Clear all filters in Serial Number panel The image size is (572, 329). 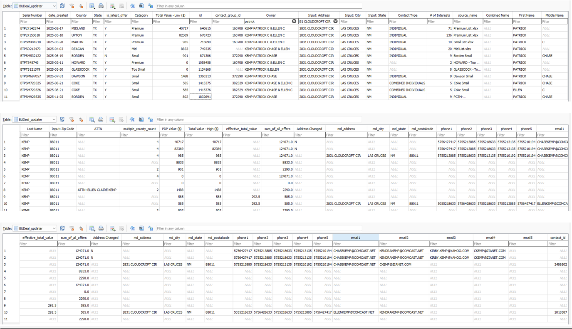[72, 6]
